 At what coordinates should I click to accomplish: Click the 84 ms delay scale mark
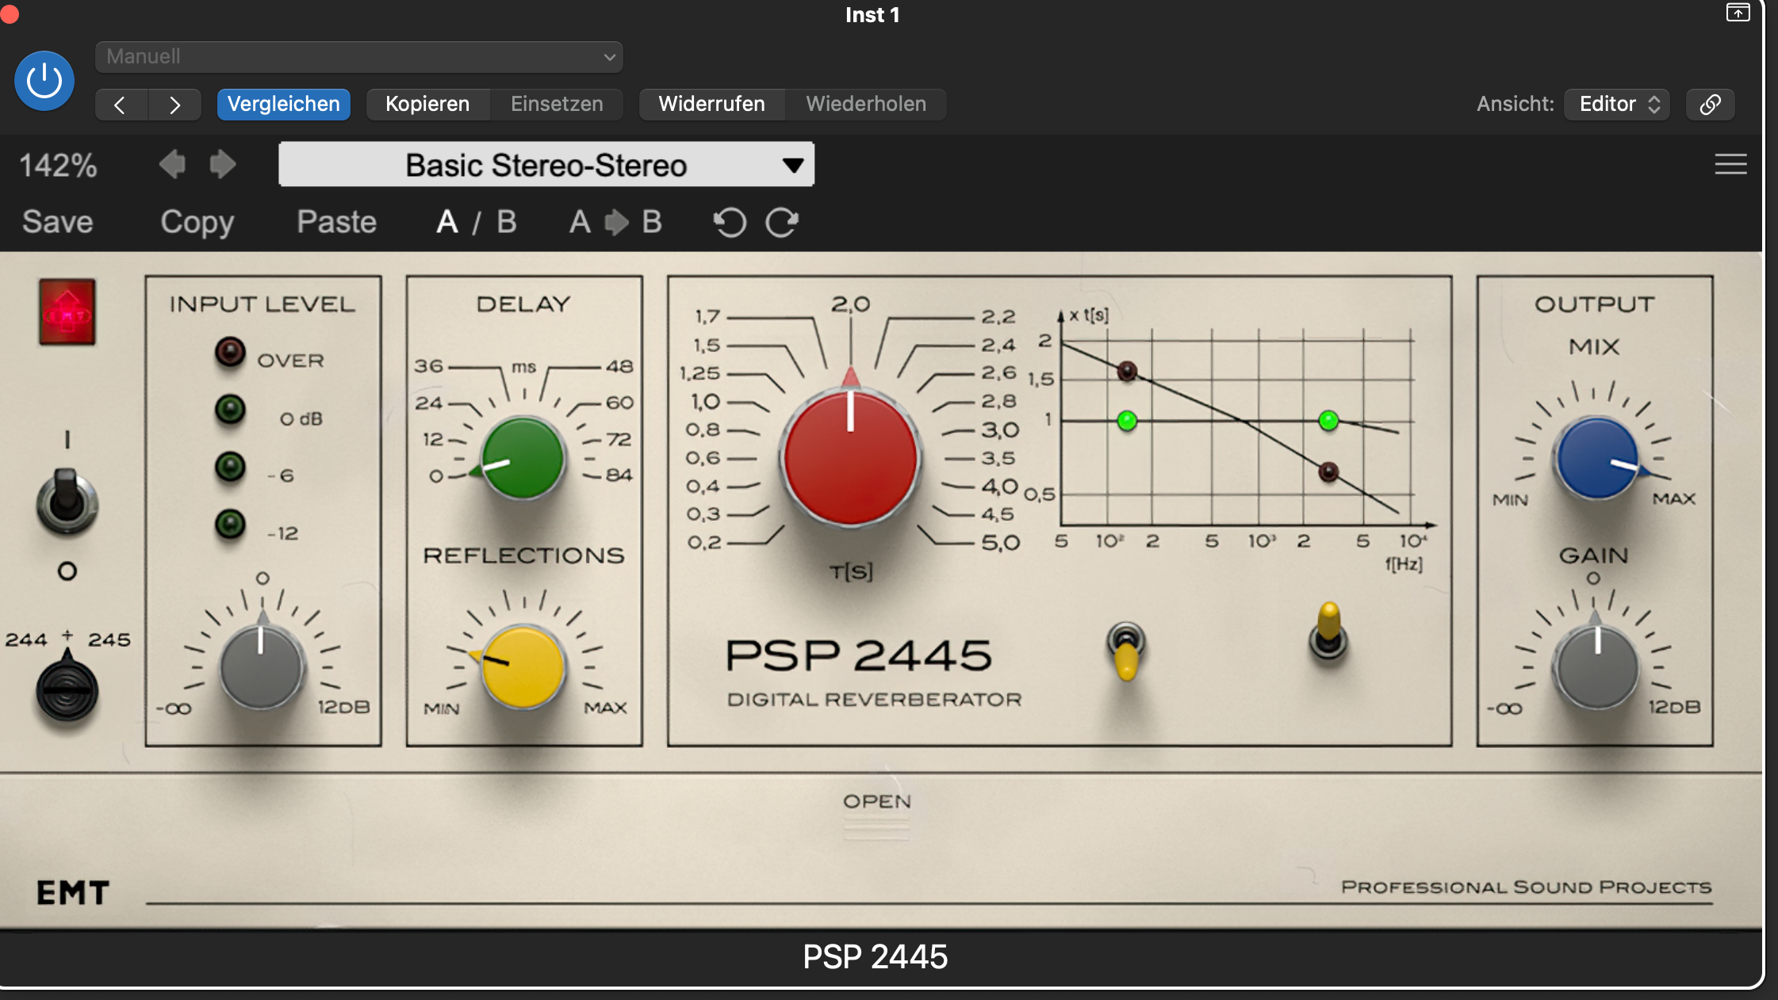click(x=619, y=475)
